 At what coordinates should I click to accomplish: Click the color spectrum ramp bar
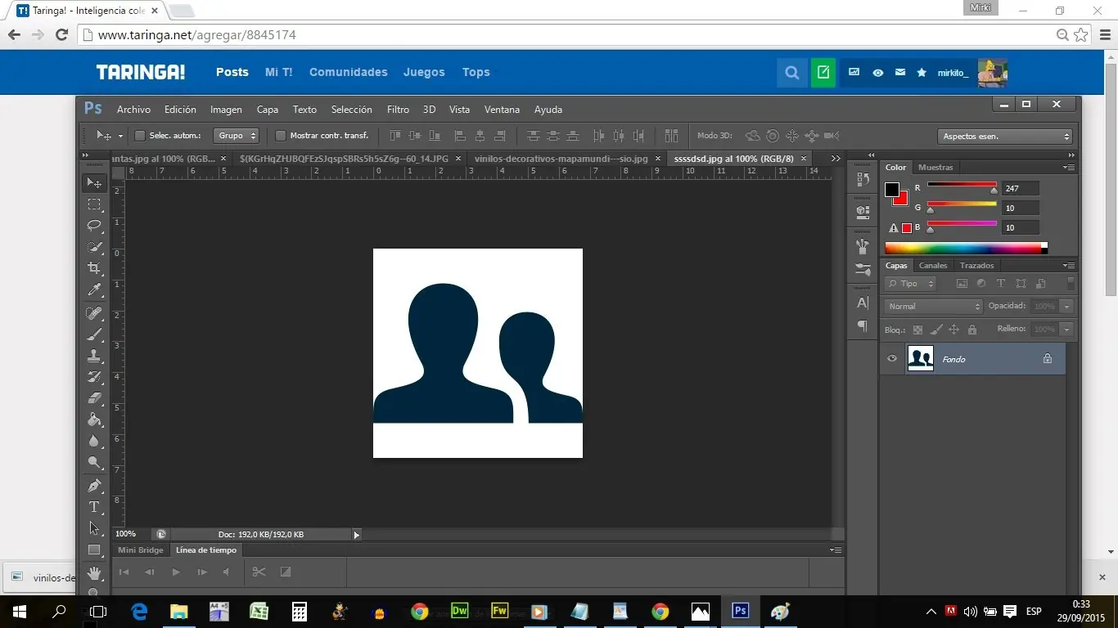click(x=966, y=248)
